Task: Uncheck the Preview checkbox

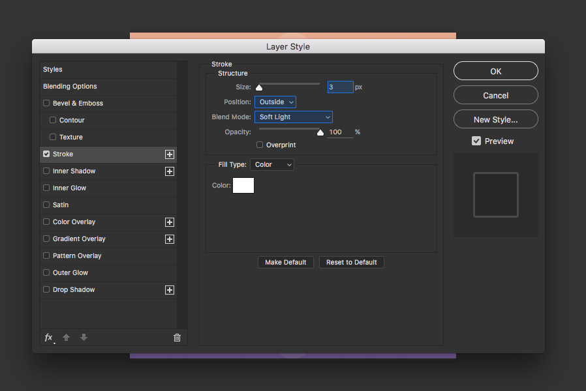Action: (x=476, y=141)
